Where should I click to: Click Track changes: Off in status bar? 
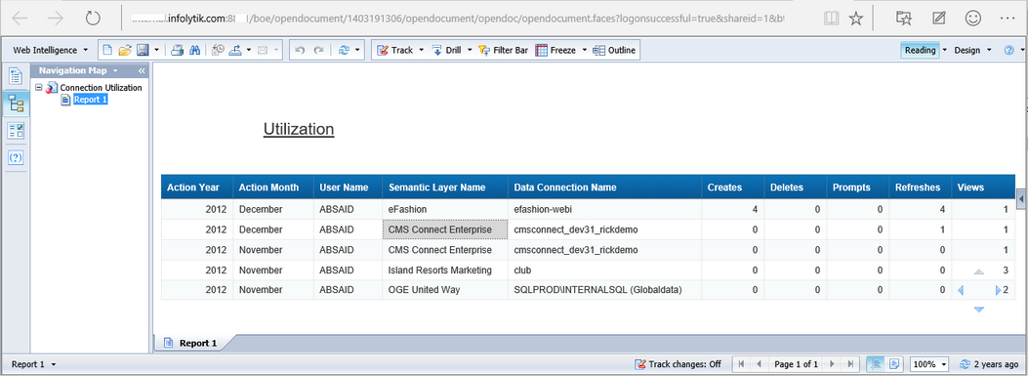tap(678, 364)
